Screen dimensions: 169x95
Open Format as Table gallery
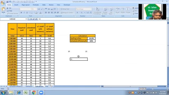click(x=105, y=11)
